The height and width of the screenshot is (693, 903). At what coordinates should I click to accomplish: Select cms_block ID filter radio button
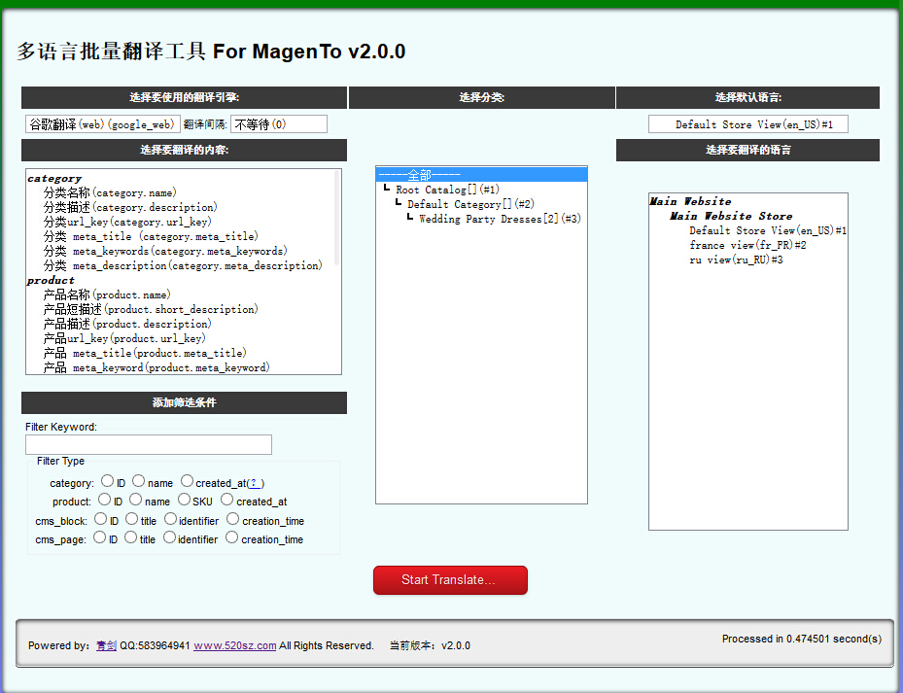point(100,518)
